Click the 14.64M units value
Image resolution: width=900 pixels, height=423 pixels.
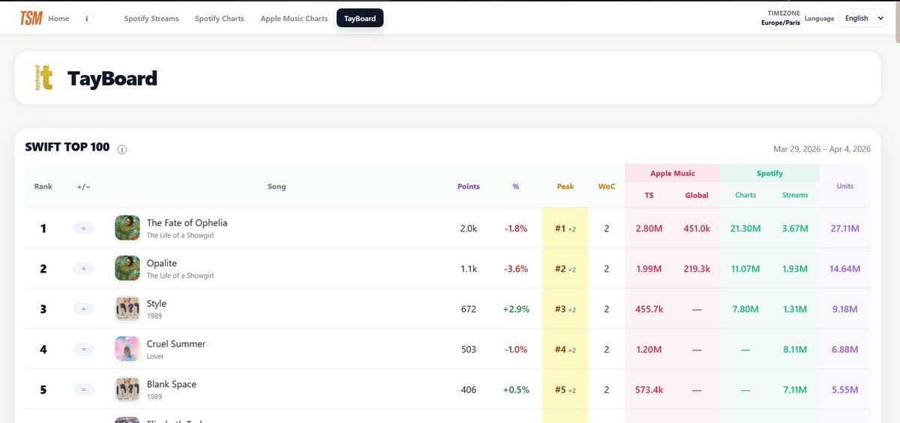click(845, 269)
